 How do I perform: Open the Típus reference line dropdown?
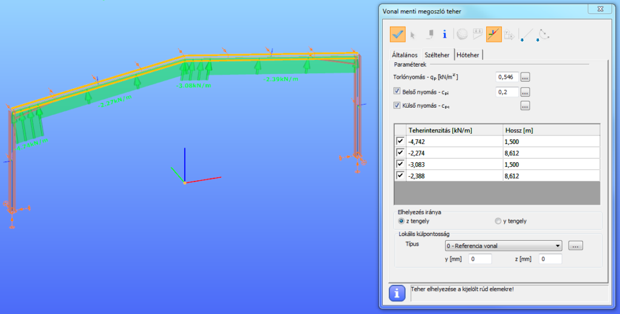557,246
